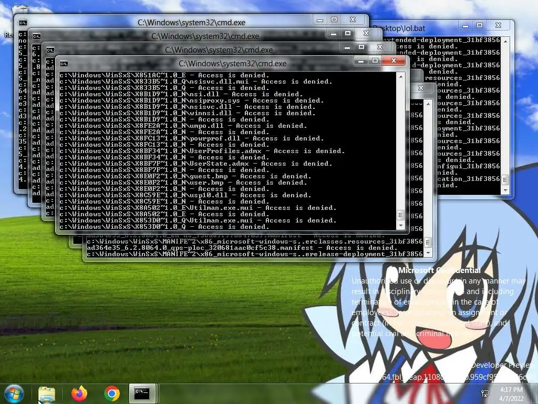Open system menu icon of front cmd window
The image size is (538, 404).
[64, 64]
